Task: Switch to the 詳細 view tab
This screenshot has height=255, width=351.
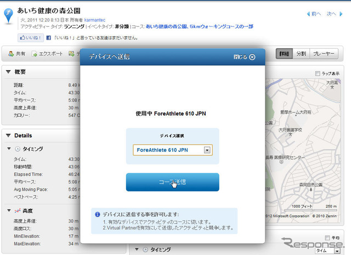Action: (284, 54)
